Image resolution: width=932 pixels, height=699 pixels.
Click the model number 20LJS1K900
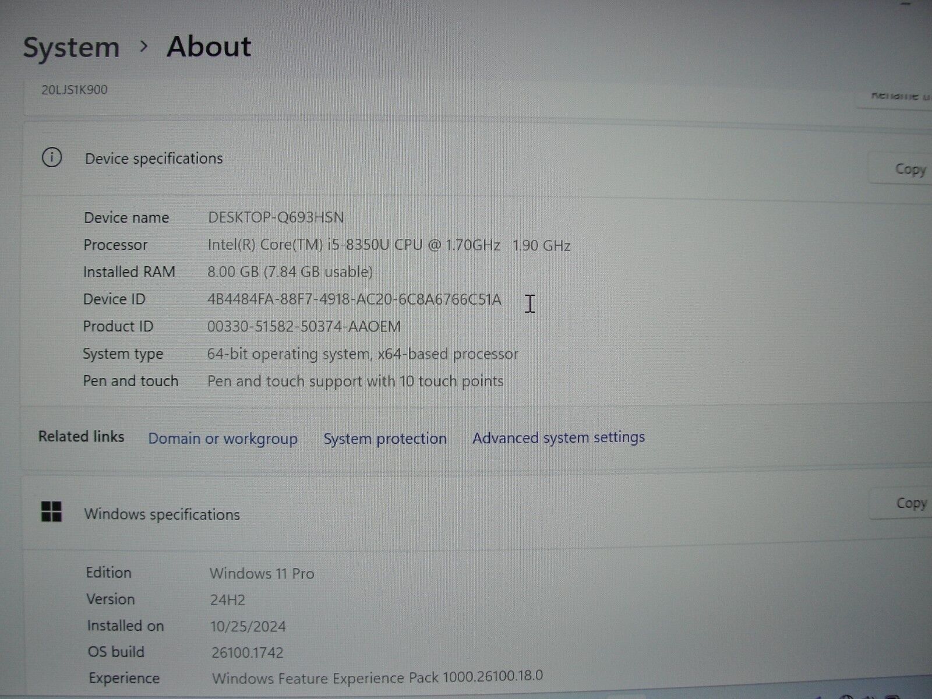click(x=75, y=90)
